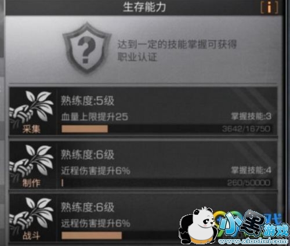Click 远程伤害提升6% bonus text
Screen dimensions: 290x246
[96, 223]
